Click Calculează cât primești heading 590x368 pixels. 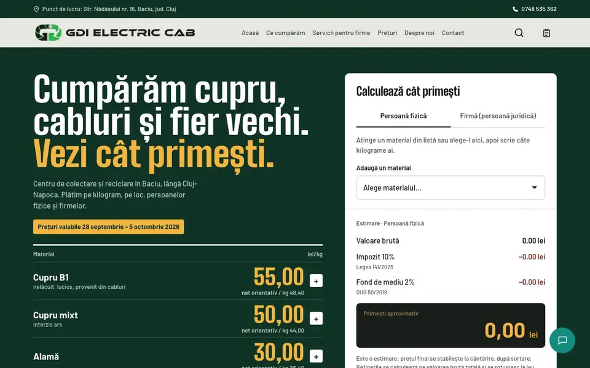coord(408,91)
